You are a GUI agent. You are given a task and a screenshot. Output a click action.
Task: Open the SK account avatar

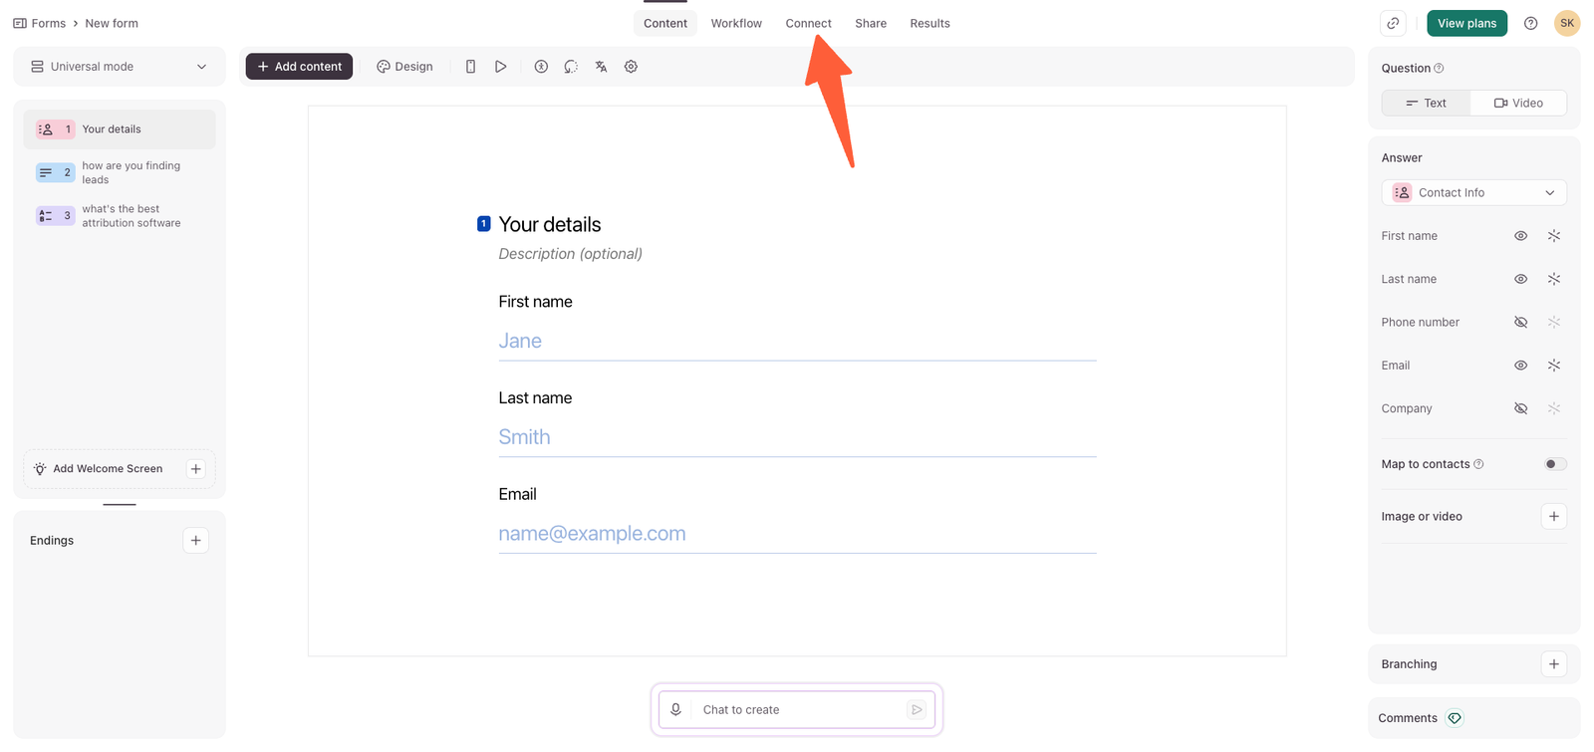click(1567, 23)
